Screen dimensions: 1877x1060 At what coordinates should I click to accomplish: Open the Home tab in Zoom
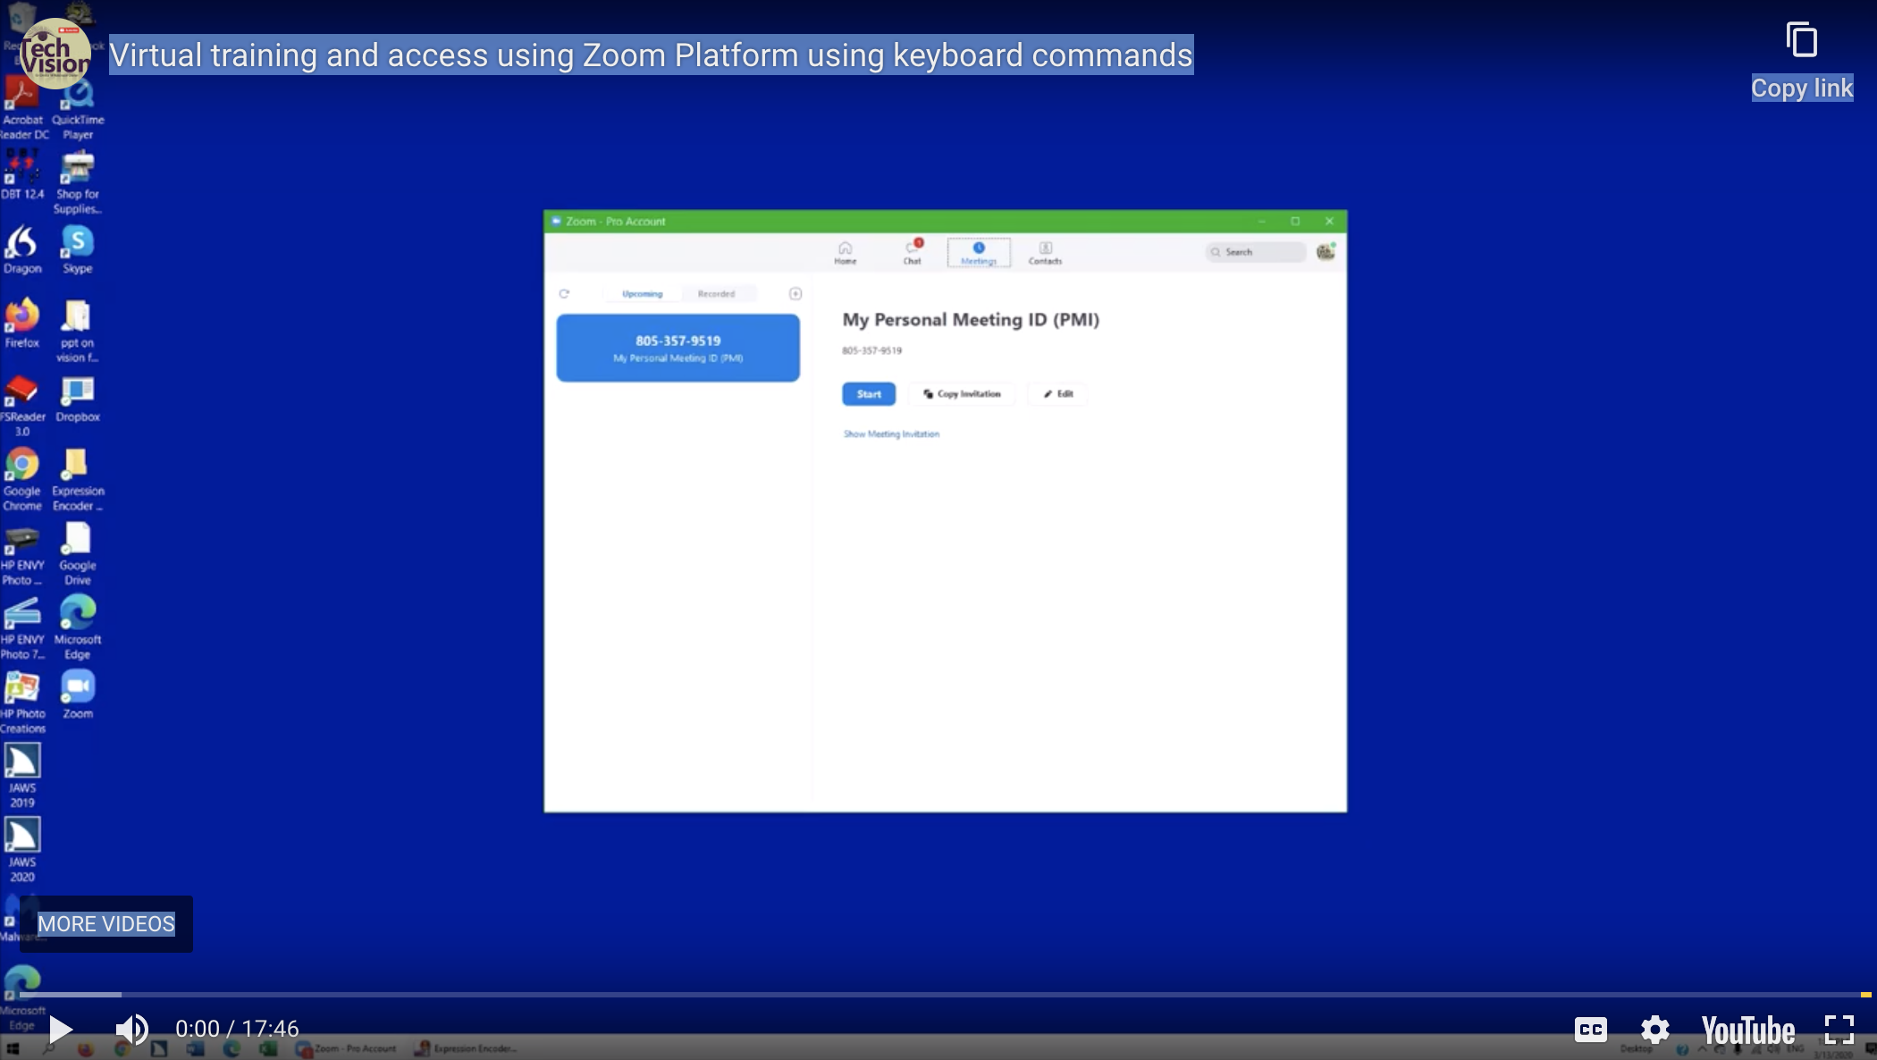pos(845,253)
